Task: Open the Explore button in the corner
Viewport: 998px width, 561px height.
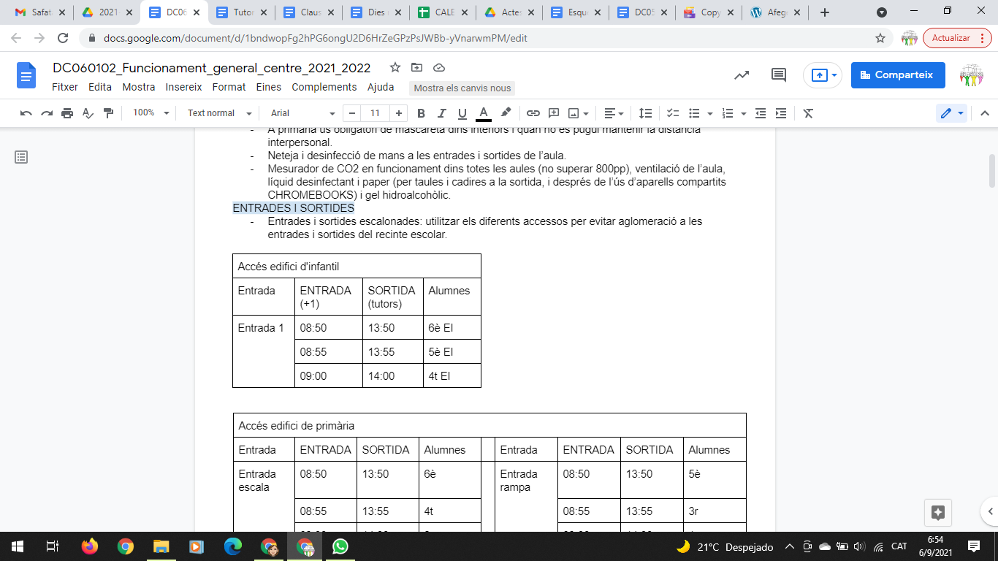Action: (939, 512)
